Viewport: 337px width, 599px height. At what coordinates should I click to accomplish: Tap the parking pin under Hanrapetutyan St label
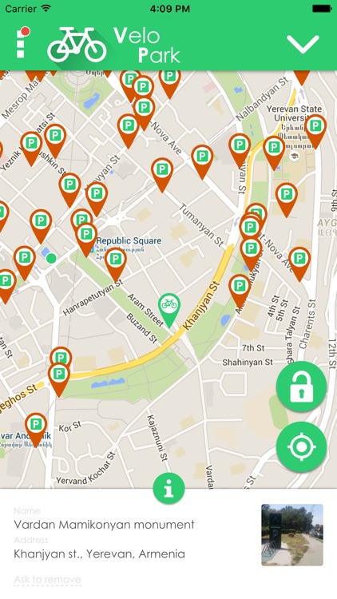coord(116,264)
